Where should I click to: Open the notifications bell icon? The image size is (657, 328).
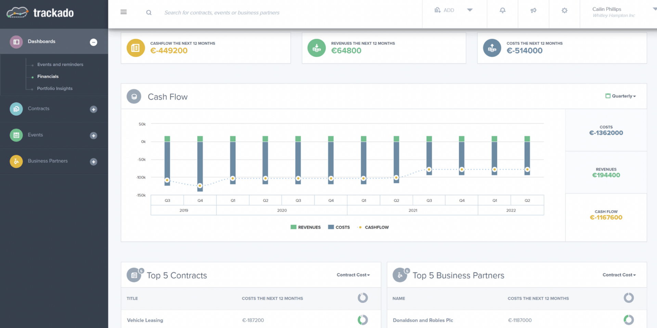502,10
